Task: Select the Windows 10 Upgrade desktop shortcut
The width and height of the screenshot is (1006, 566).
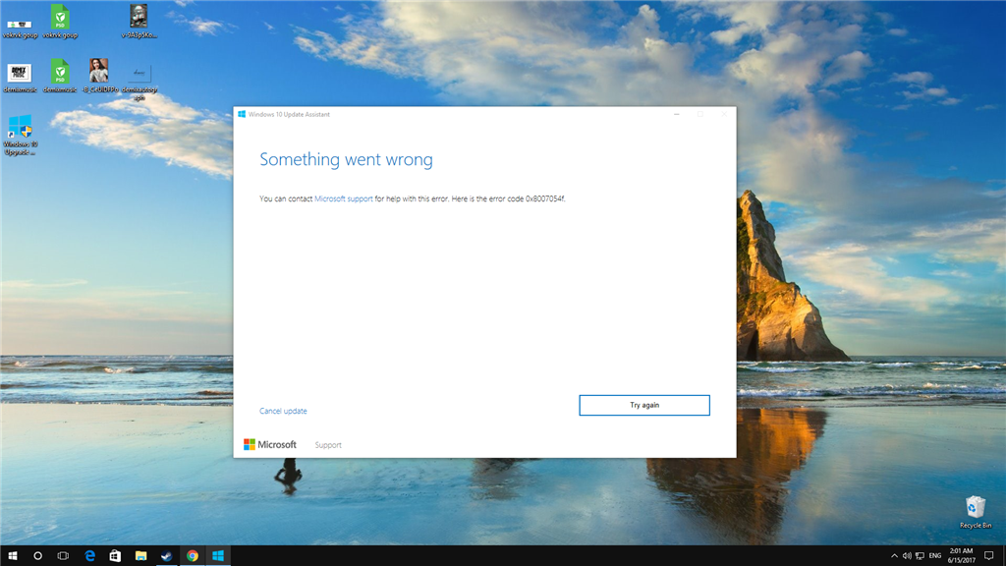Action: coord(20,135)
